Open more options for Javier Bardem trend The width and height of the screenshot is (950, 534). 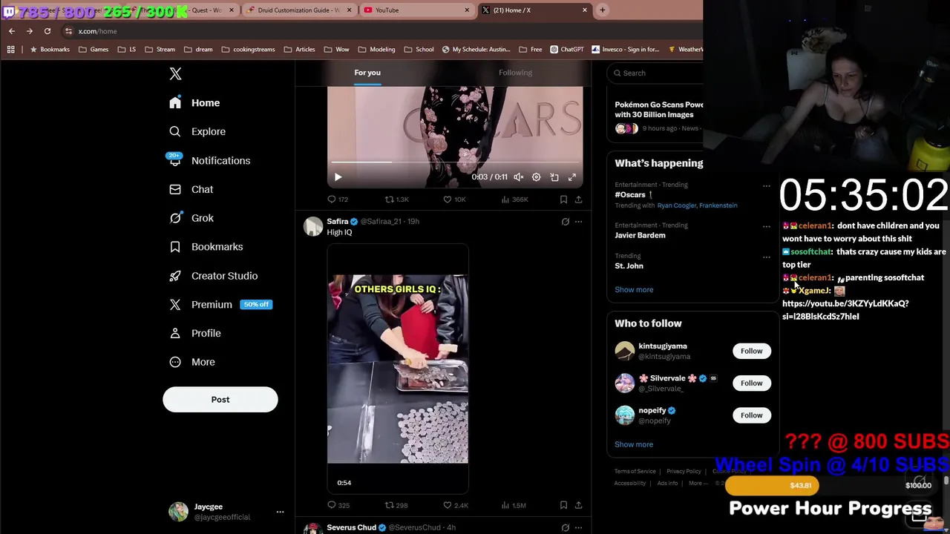[767, 226]
